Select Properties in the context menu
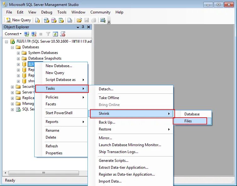The image size is (237, 186). pyautogui.click(x=61, y=153)
